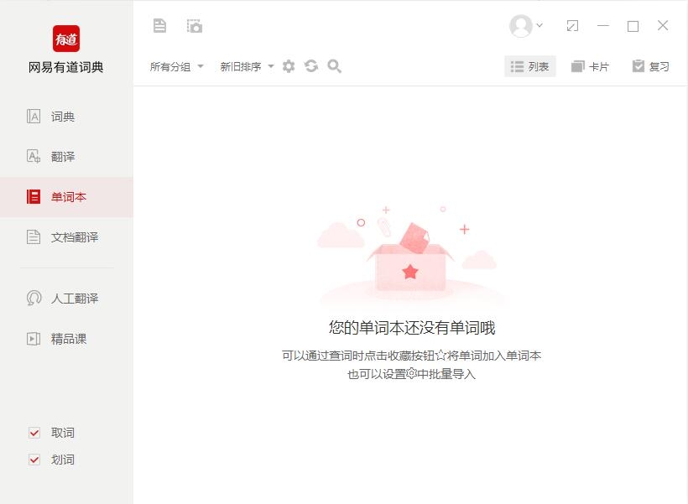Click the screenshot capture icon
Image resolution: width=688 pixels, height=504 pixels.
coord(195,26)
